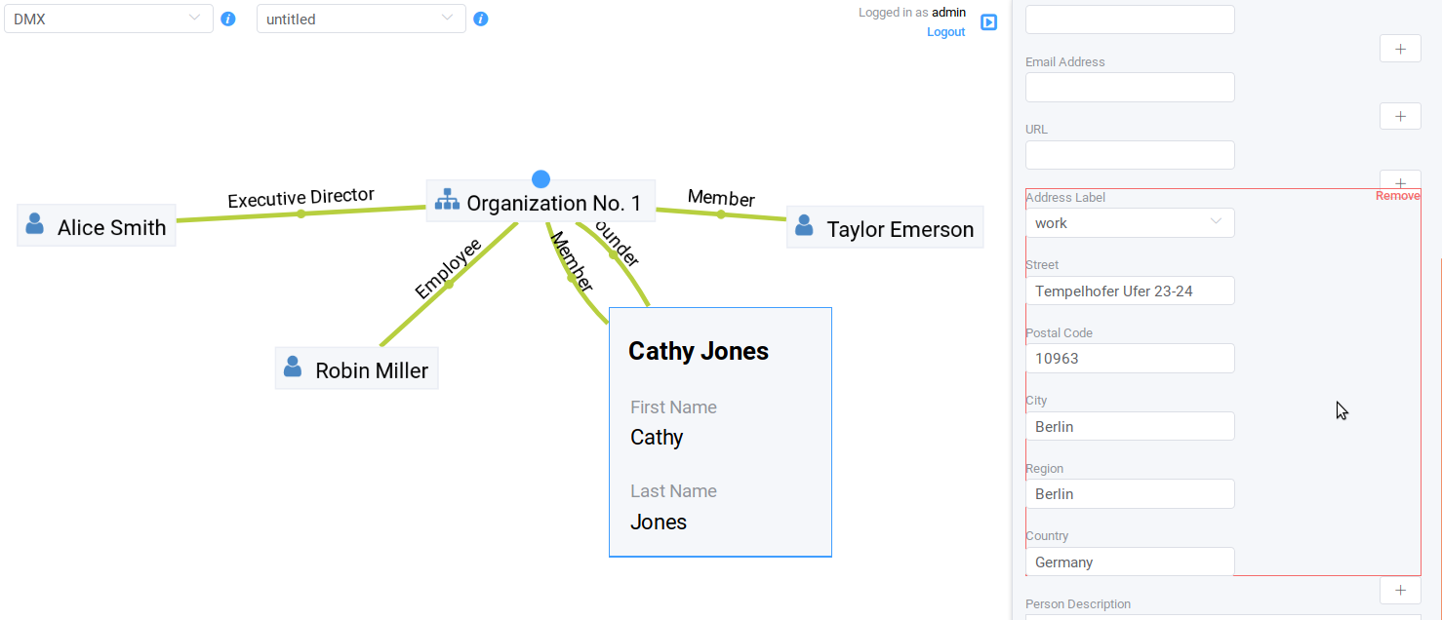Click the workspace info icon next to DMX
Screen dimensions: 1442x620
(228, 19)
